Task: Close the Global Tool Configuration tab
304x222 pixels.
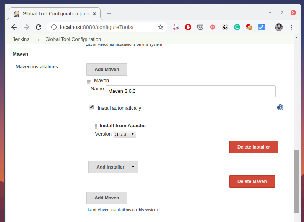Action: [x=94, y=14]
